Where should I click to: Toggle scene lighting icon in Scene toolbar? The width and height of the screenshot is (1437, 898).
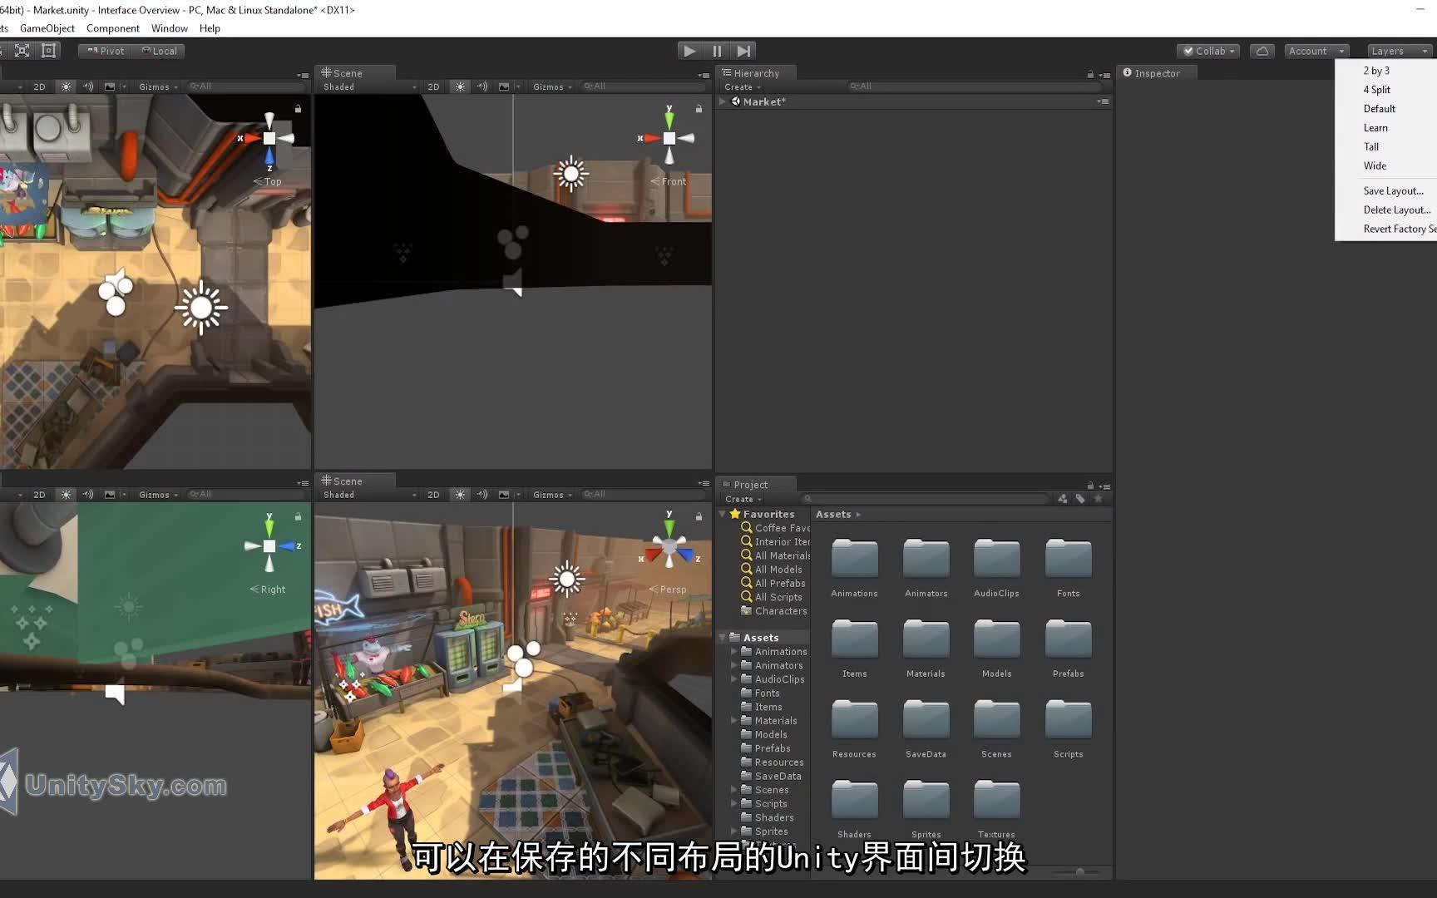(460, 86)
